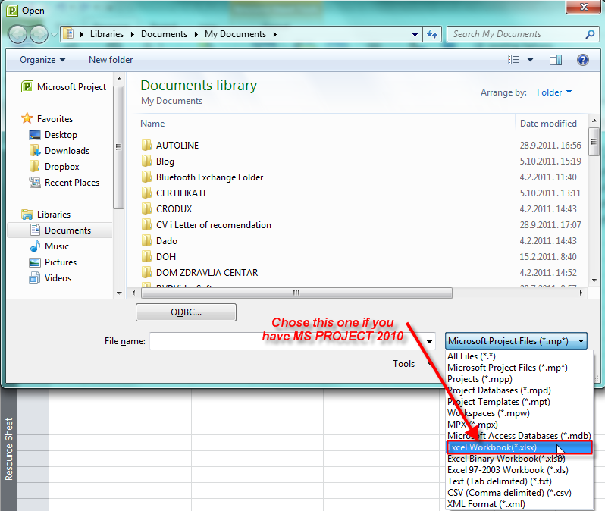The height and width of the screenshot is (511, 605).
Task: Open the AUTOLINE folder
Action: pyautogui.click(x=177, y=146)
